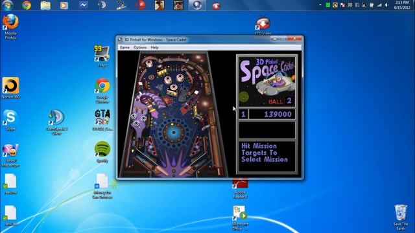Select the TeamSpeak 3 Client desktop icon

coord(56,122)
